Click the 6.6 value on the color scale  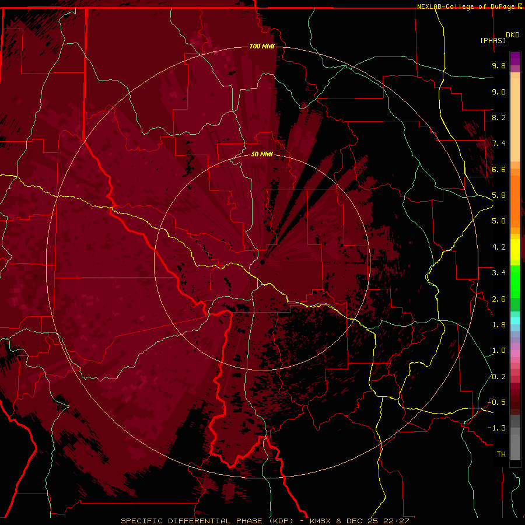point(499,169)
